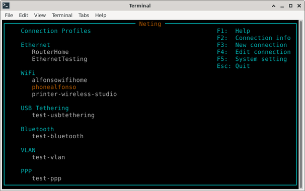Open the Help menu
The height and width of the screenshot is (191, 305).
(x=101, y=16)
